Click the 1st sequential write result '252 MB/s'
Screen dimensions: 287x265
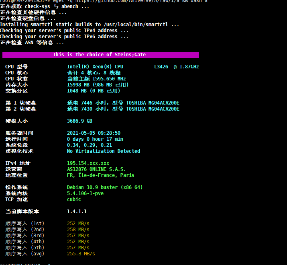click(x=78, y=224)
